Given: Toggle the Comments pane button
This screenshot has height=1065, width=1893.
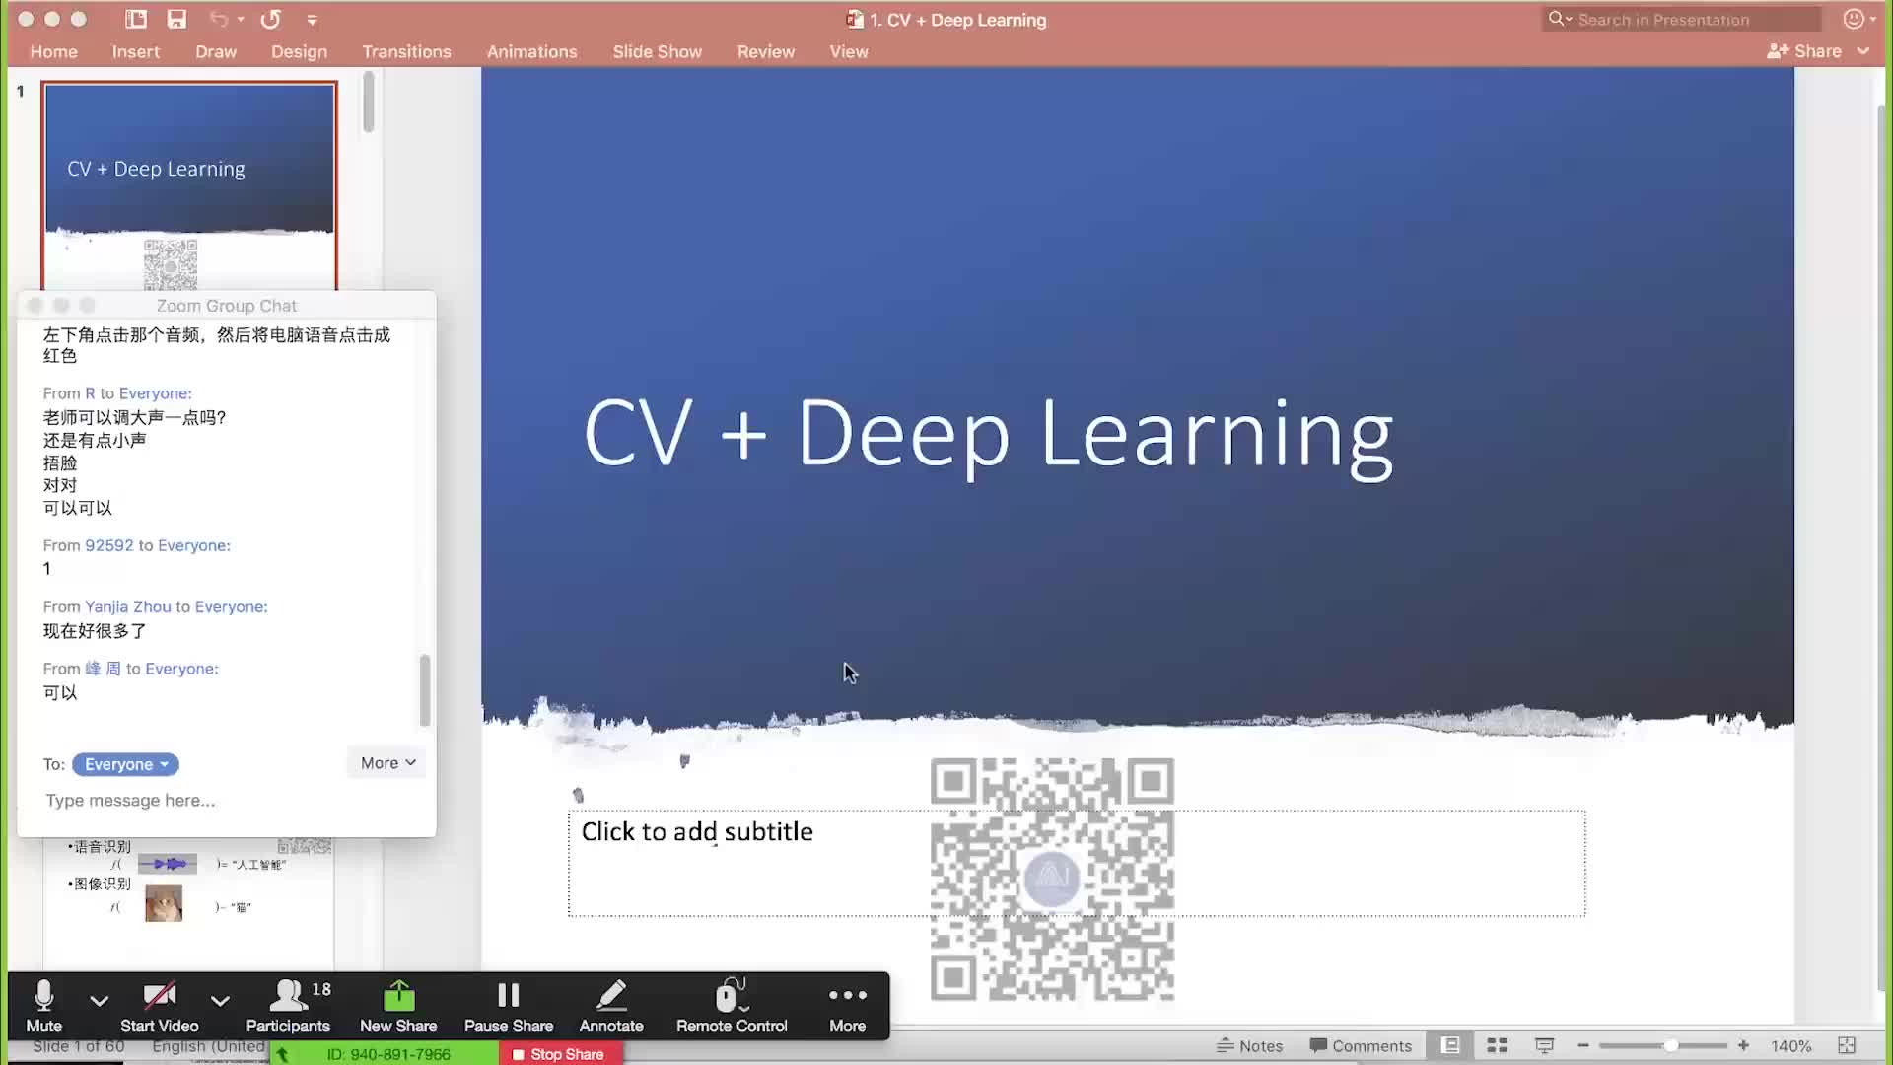Looking at the screenshot, I should pos(1361,1046).
